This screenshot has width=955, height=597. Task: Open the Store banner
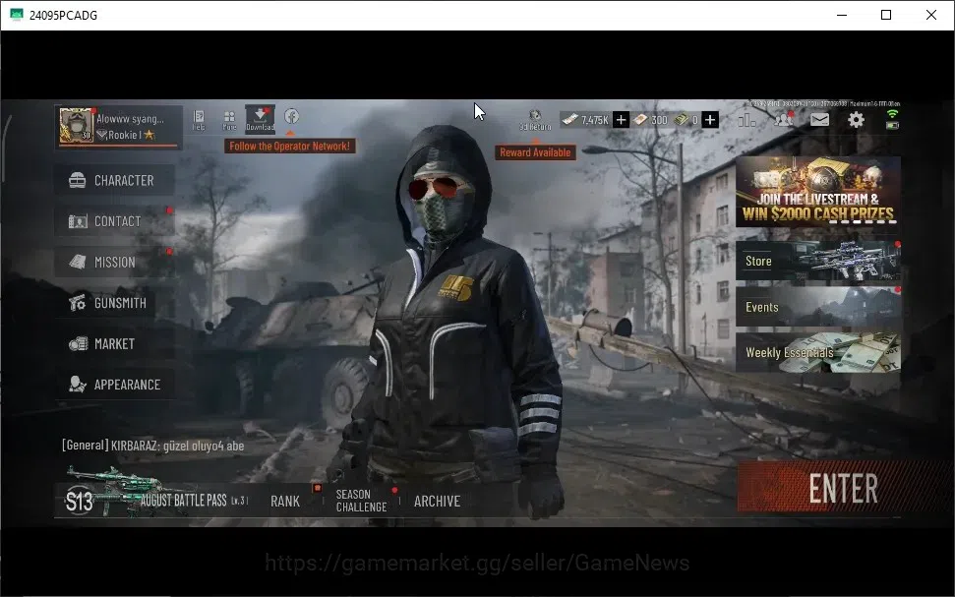818,261
